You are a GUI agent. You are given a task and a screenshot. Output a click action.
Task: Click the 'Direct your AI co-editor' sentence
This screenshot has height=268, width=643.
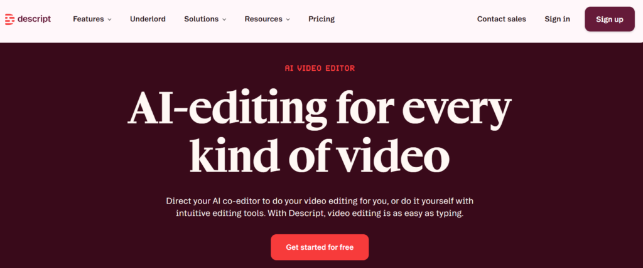pyautogui.click(x=320, y=201)
